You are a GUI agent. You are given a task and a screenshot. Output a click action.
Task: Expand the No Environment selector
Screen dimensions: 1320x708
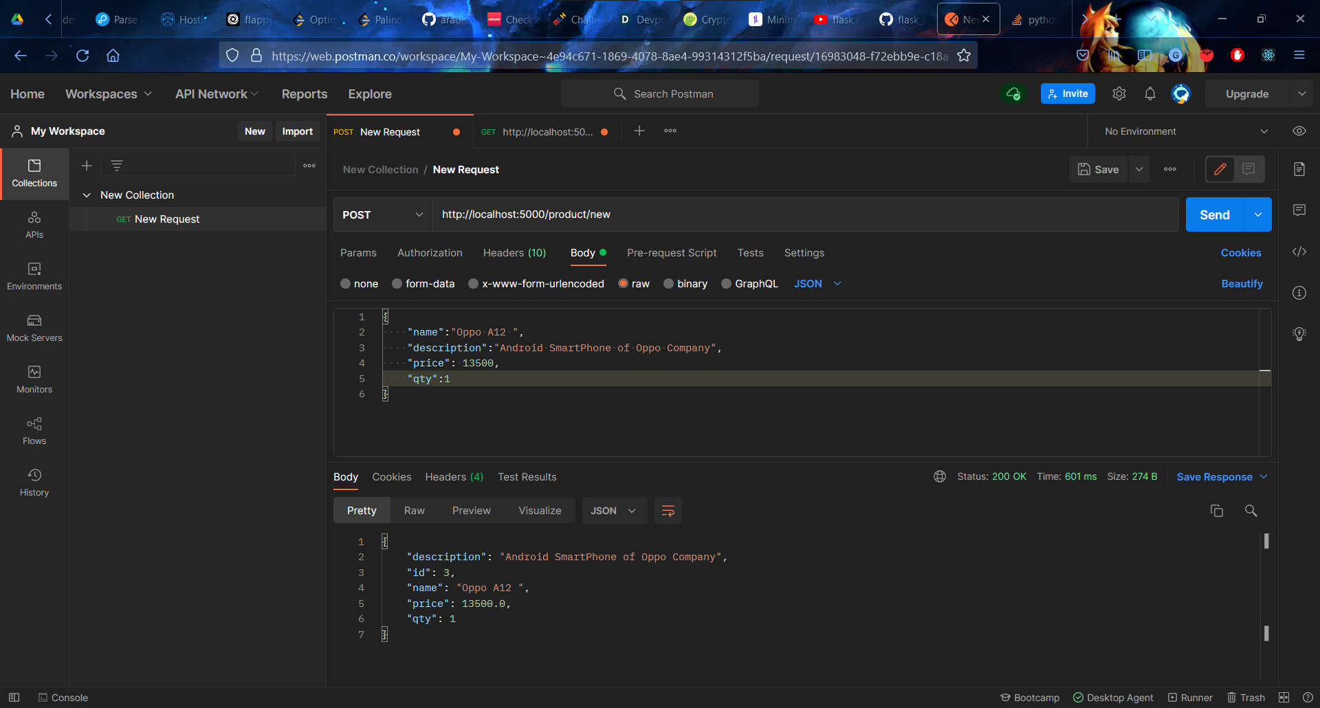tap(1185, 131)
